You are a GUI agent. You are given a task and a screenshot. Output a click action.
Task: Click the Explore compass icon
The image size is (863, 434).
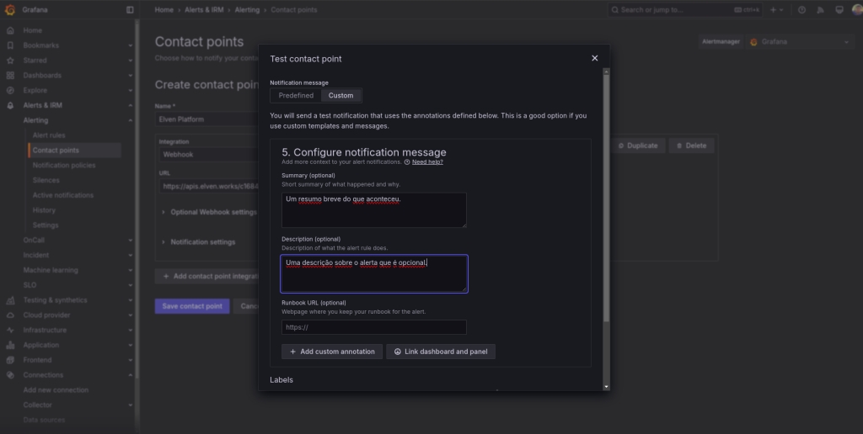(x=10, y=90)
